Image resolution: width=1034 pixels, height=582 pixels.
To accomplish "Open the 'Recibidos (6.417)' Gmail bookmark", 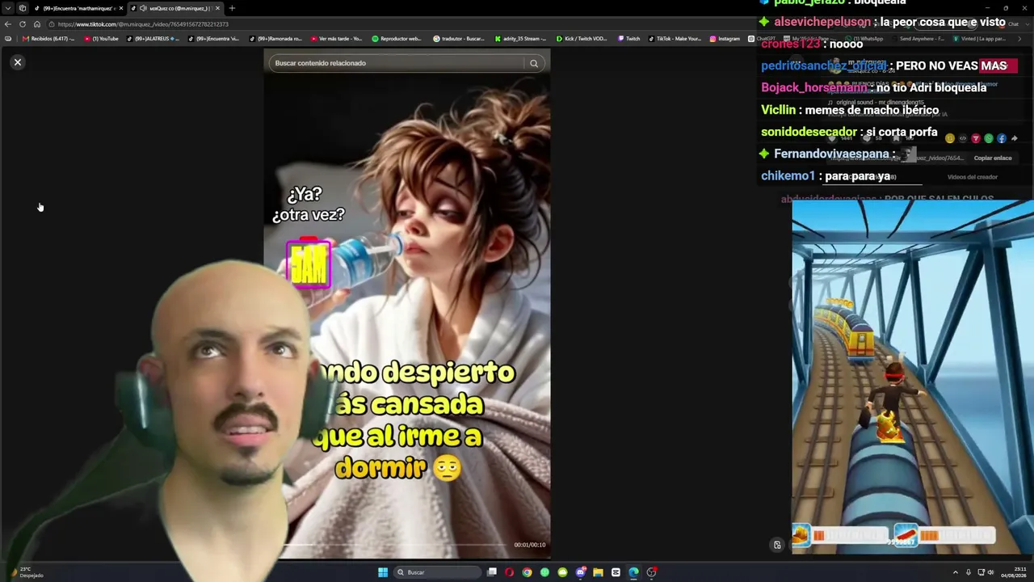I will point(49,39).
